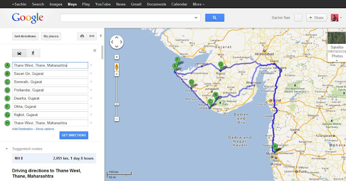This screenshot has width=346, height=181.
Task: Click the Okha, Gujarat input field
Action: coord(50,106)
